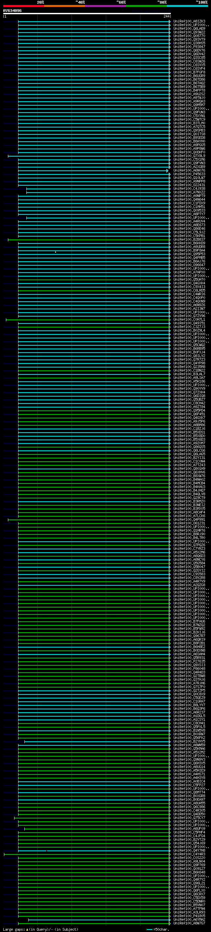Select hit label UniRef100_A8E673

coord(189,225)
